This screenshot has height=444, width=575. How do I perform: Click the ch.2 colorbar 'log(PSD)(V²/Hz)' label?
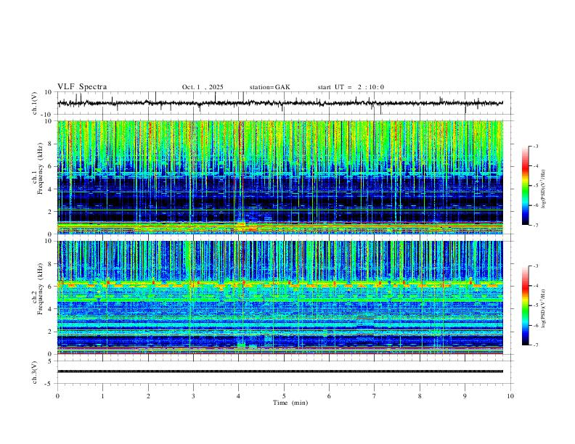(543, 308)
